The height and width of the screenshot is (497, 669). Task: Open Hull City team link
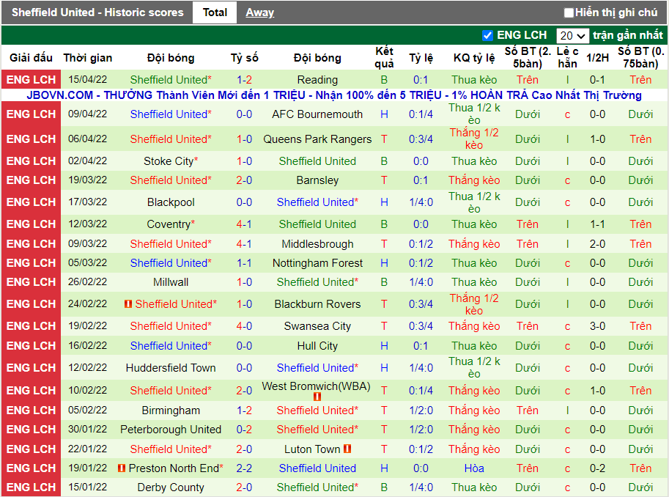317,346
